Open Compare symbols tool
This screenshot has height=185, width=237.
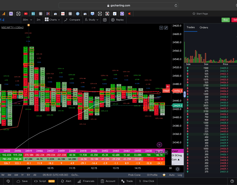[72, 20]
